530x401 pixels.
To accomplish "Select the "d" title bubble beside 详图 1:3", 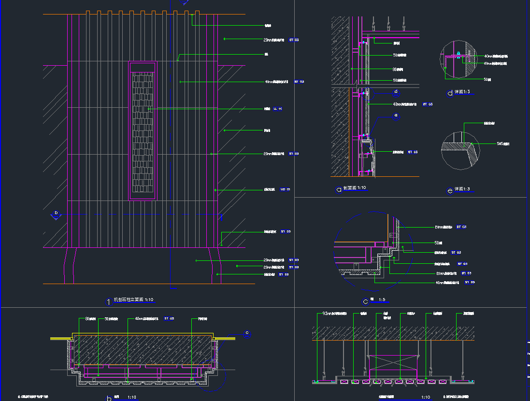I will pyautogui.click(x=450, y=93).
